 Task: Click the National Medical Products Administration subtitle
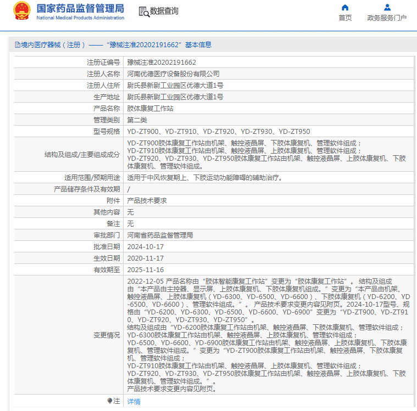80,18
